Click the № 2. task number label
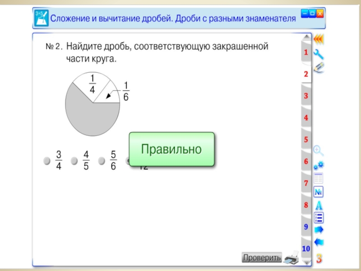The height and width of the screenshot is (271, 361). [54, 47]
